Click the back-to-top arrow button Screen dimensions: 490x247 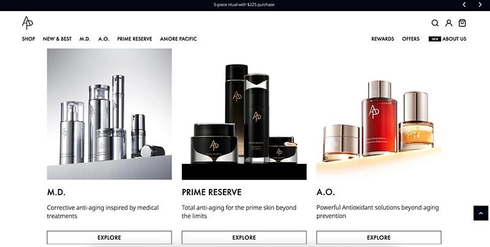(x=481, y=213)
